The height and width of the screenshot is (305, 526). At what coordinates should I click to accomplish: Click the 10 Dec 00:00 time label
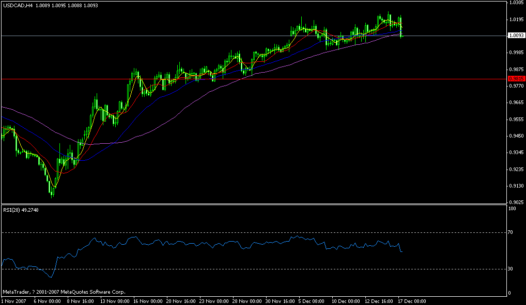point(346,301)
